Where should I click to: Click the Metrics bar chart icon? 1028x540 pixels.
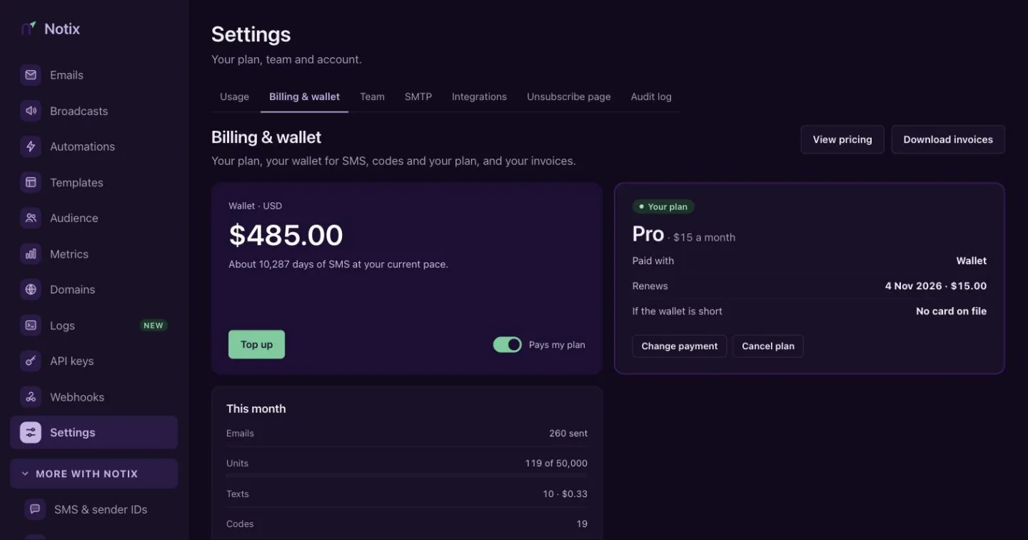tap(31, 254)
